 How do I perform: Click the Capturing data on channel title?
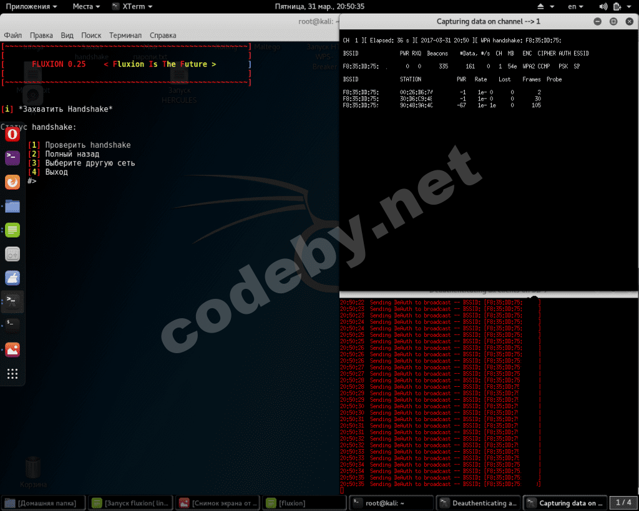pos(488,22)
